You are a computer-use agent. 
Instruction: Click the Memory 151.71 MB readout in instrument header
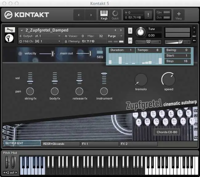[81, 41]
